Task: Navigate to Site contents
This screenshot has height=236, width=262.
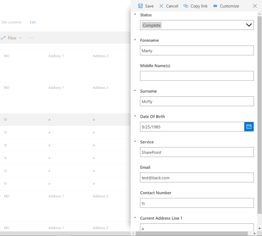Action: pyautogui.click(x=12, y=22)
